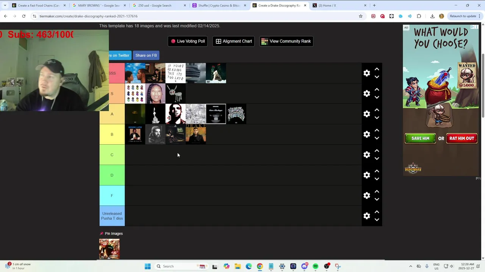
Task: Open settings gear for C tier row
Action: pyautogui.click(x=366, y=155)
